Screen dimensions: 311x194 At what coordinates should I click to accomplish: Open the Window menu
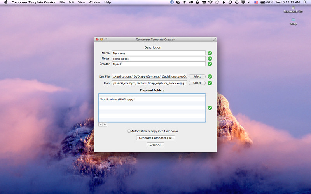(x=94, y=2)
